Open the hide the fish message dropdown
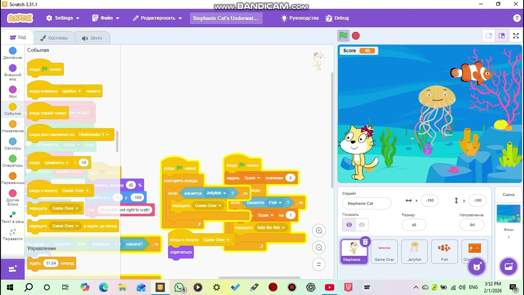The width and height of the screenshot is (524, 295). (271, 227)
